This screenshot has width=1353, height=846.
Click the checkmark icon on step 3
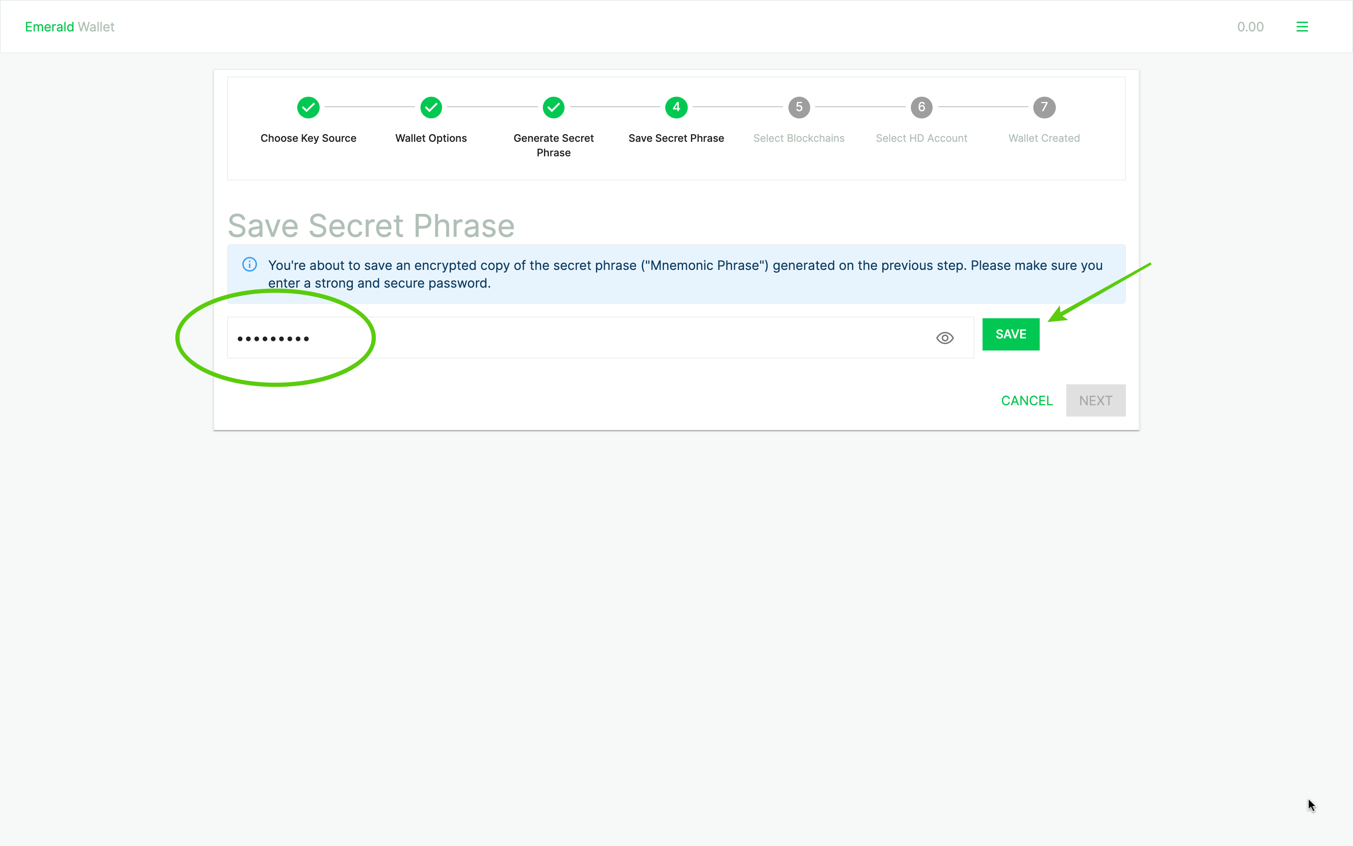point(553,106)
